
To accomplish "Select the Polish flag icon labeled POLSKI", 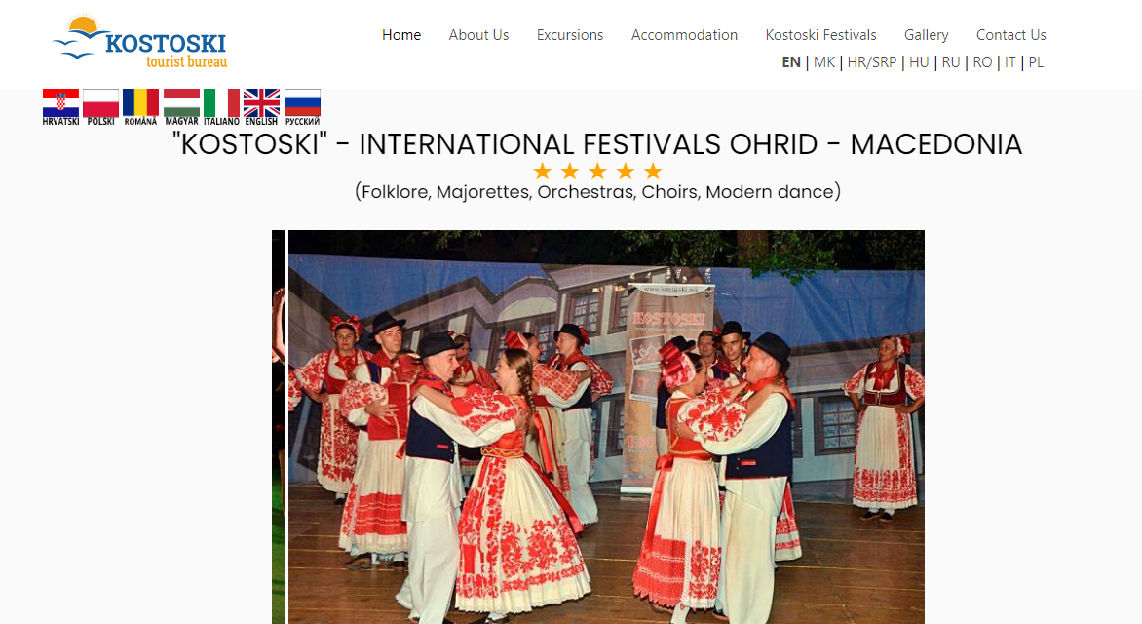I will (100, 107).
